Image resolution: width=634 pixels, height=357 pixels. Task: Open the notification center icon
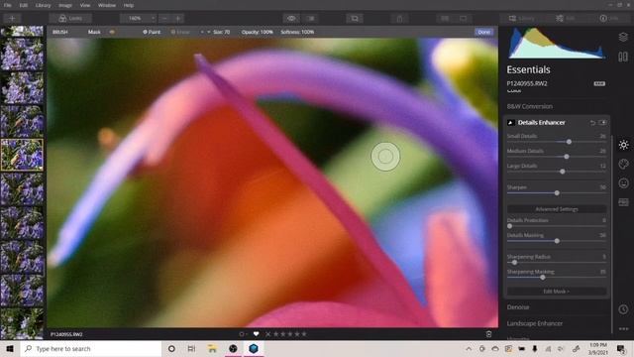621,348
